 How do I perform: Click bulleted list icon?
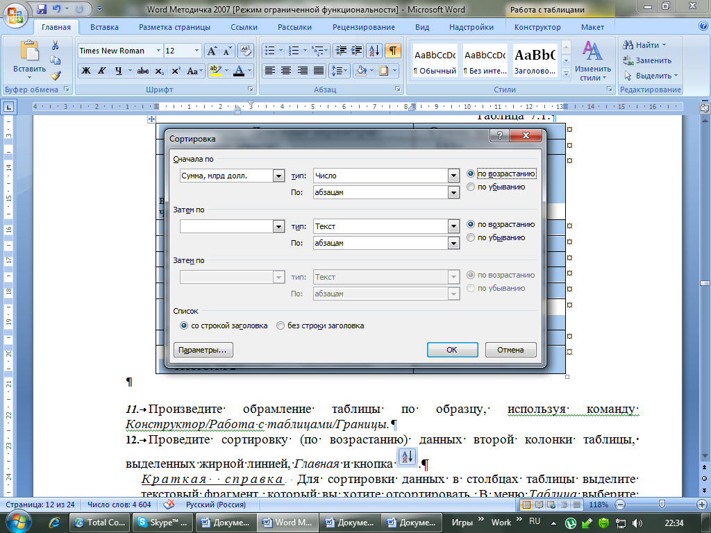tap(270, 51)
